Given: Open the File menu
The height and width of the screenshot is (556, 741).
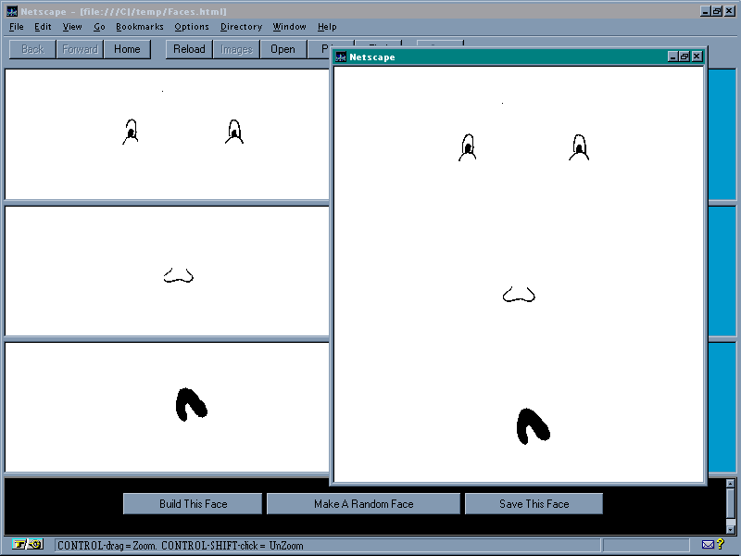Looking at the screenshot, I should (17, 27).
